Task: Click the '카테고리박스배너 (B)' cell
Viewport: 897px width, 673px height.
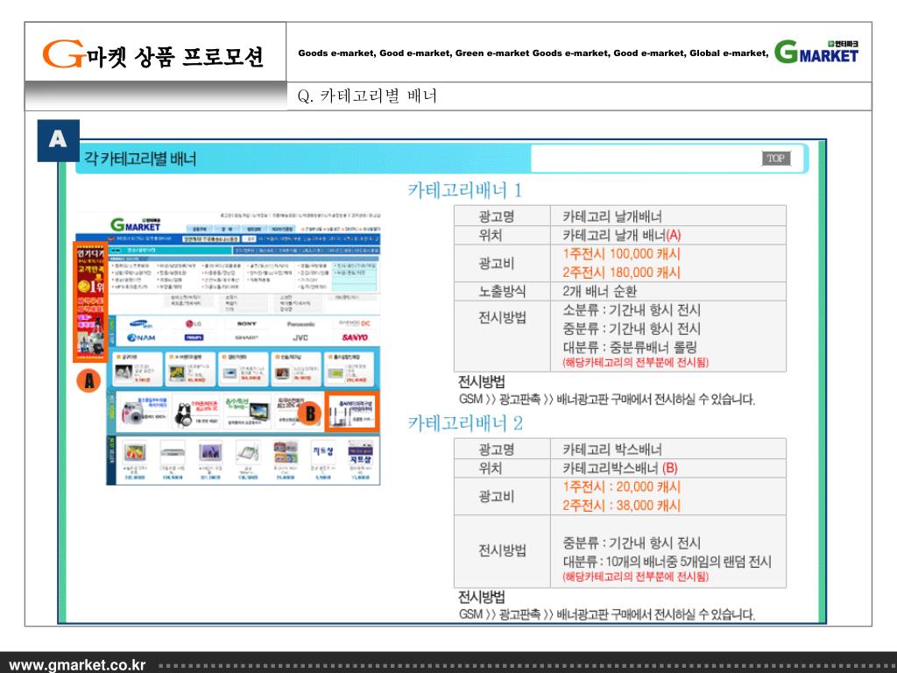Action: click(x=668, y=468)
